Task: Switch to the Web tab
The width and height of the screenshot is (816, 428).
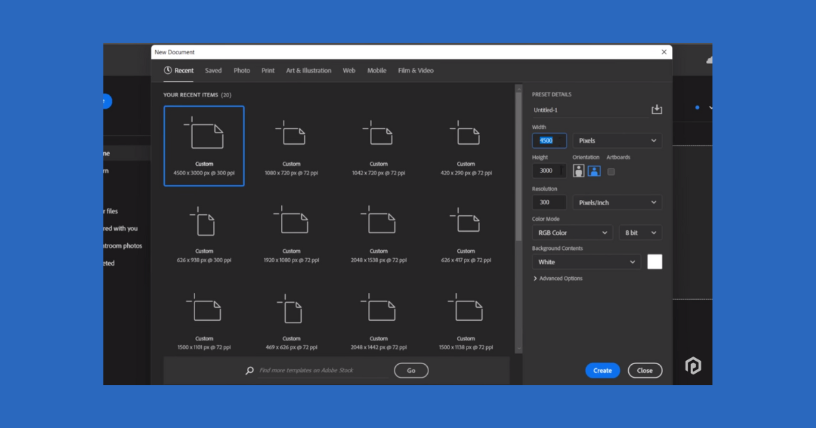Action: [x=349, y=71]
